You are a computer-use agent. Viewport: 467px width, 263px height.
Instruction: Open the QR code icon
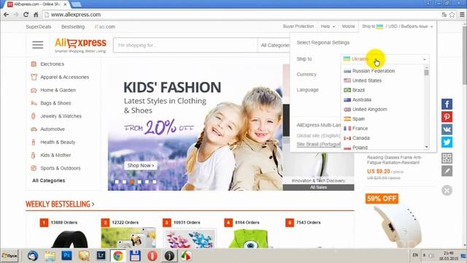(x=447, y=158)
